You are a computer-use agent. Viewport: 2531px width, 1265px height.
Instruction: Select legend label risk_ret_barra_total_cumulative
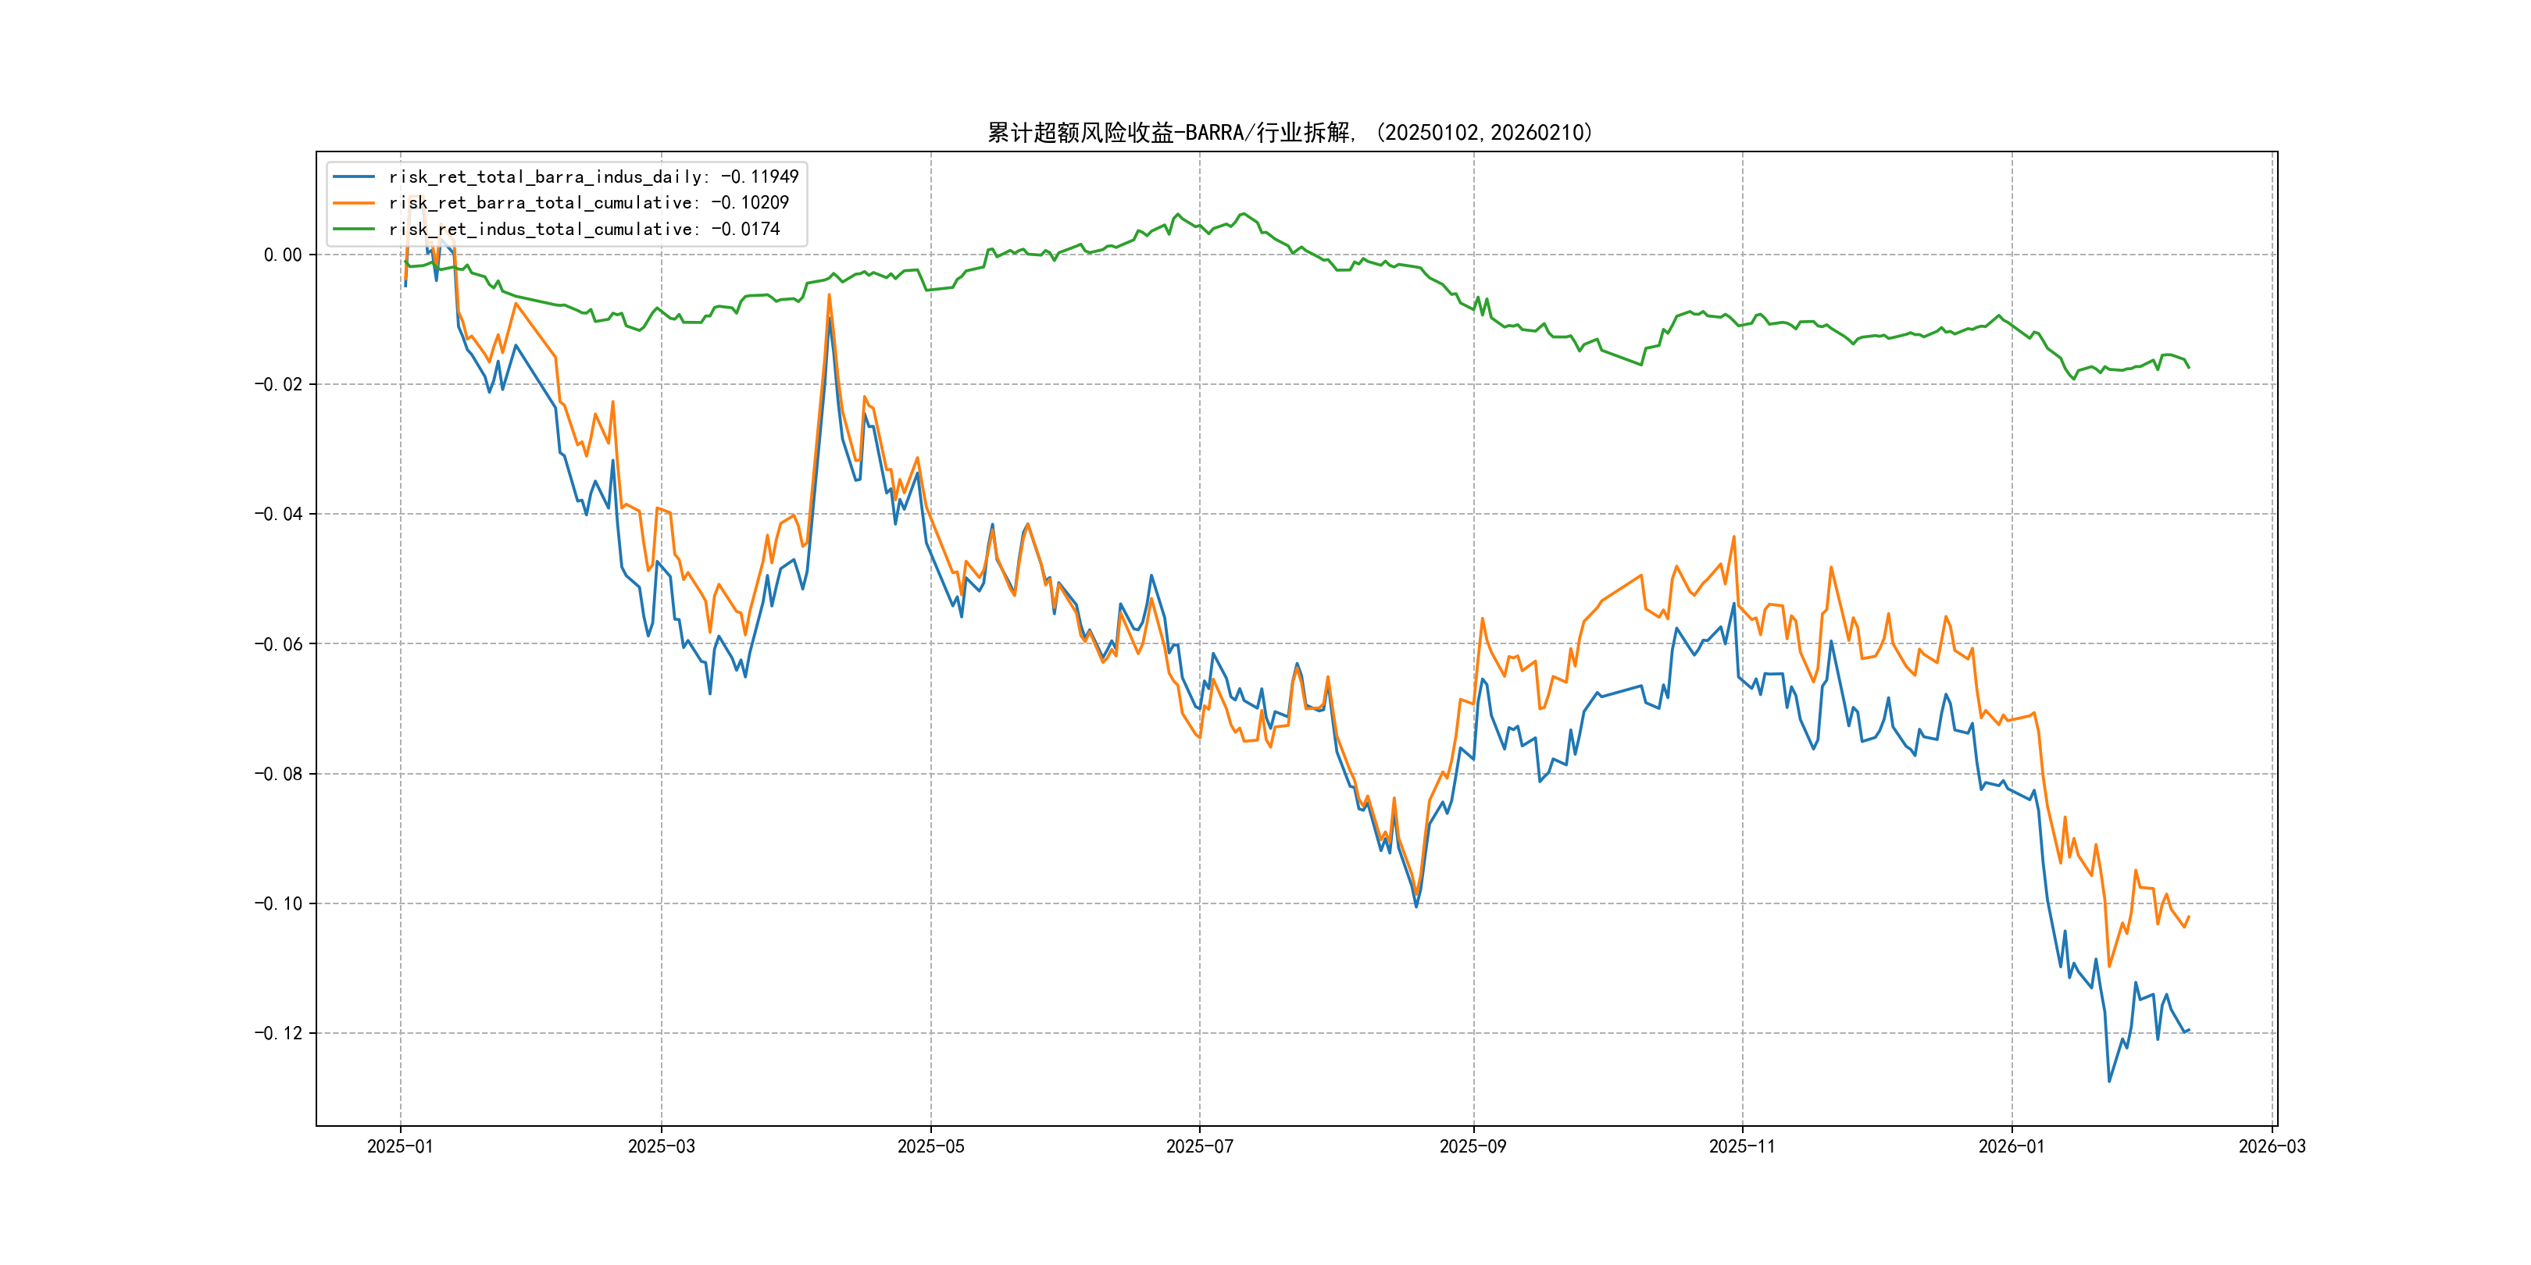[x=588, y=203]
